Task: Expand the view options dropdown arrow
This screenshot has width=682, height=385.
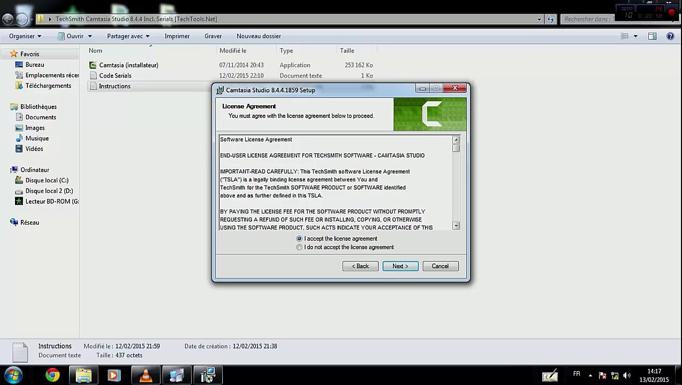Action: pos(635,36)
